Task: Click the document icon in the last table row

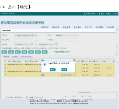Action: click(57, 75)
